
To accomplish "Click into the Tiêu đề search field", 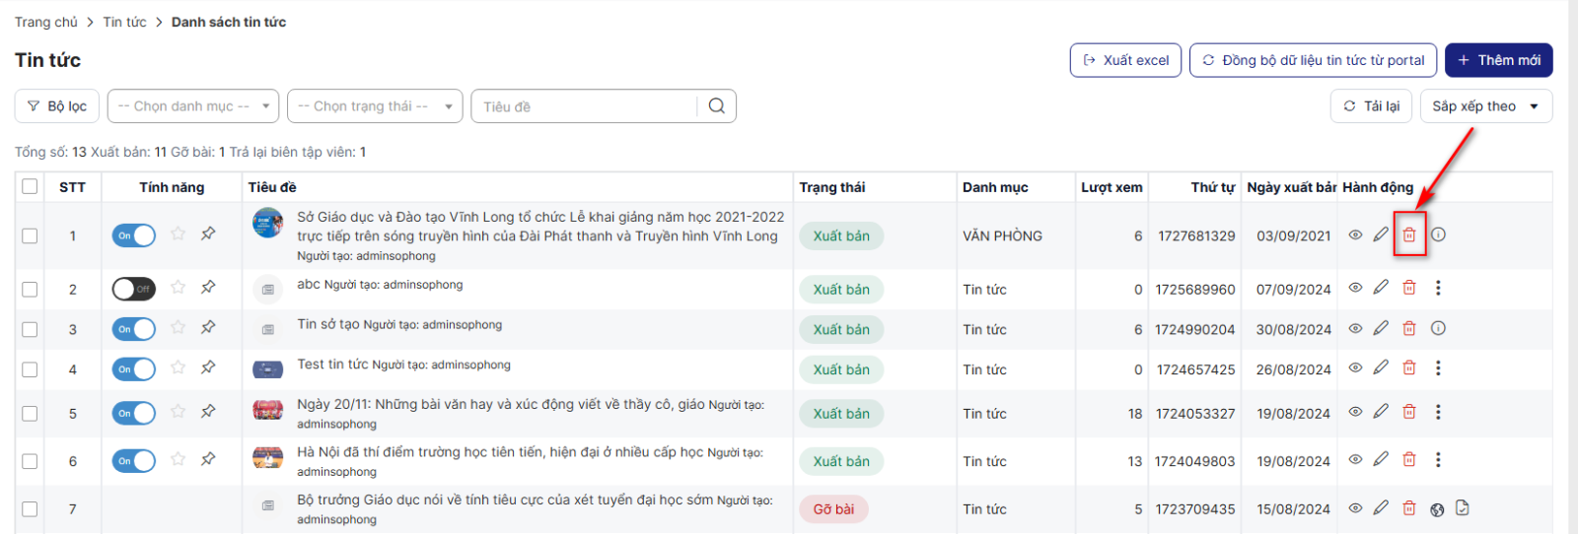I will [x=584, y=106].
